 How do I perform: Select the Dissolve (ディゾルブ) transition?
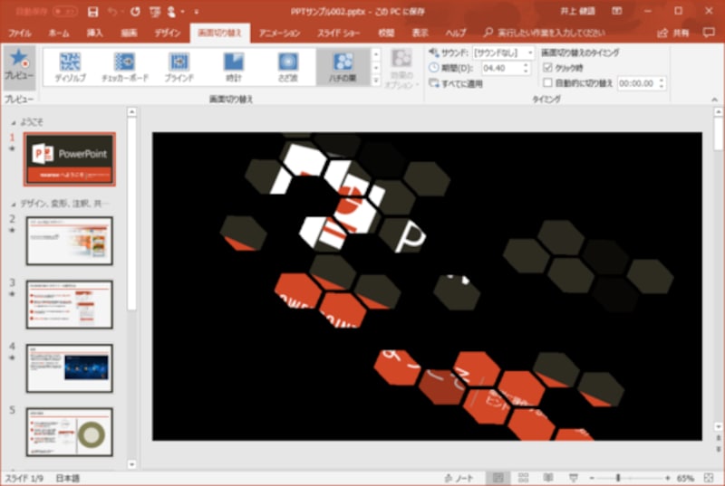tap(70, 67)
